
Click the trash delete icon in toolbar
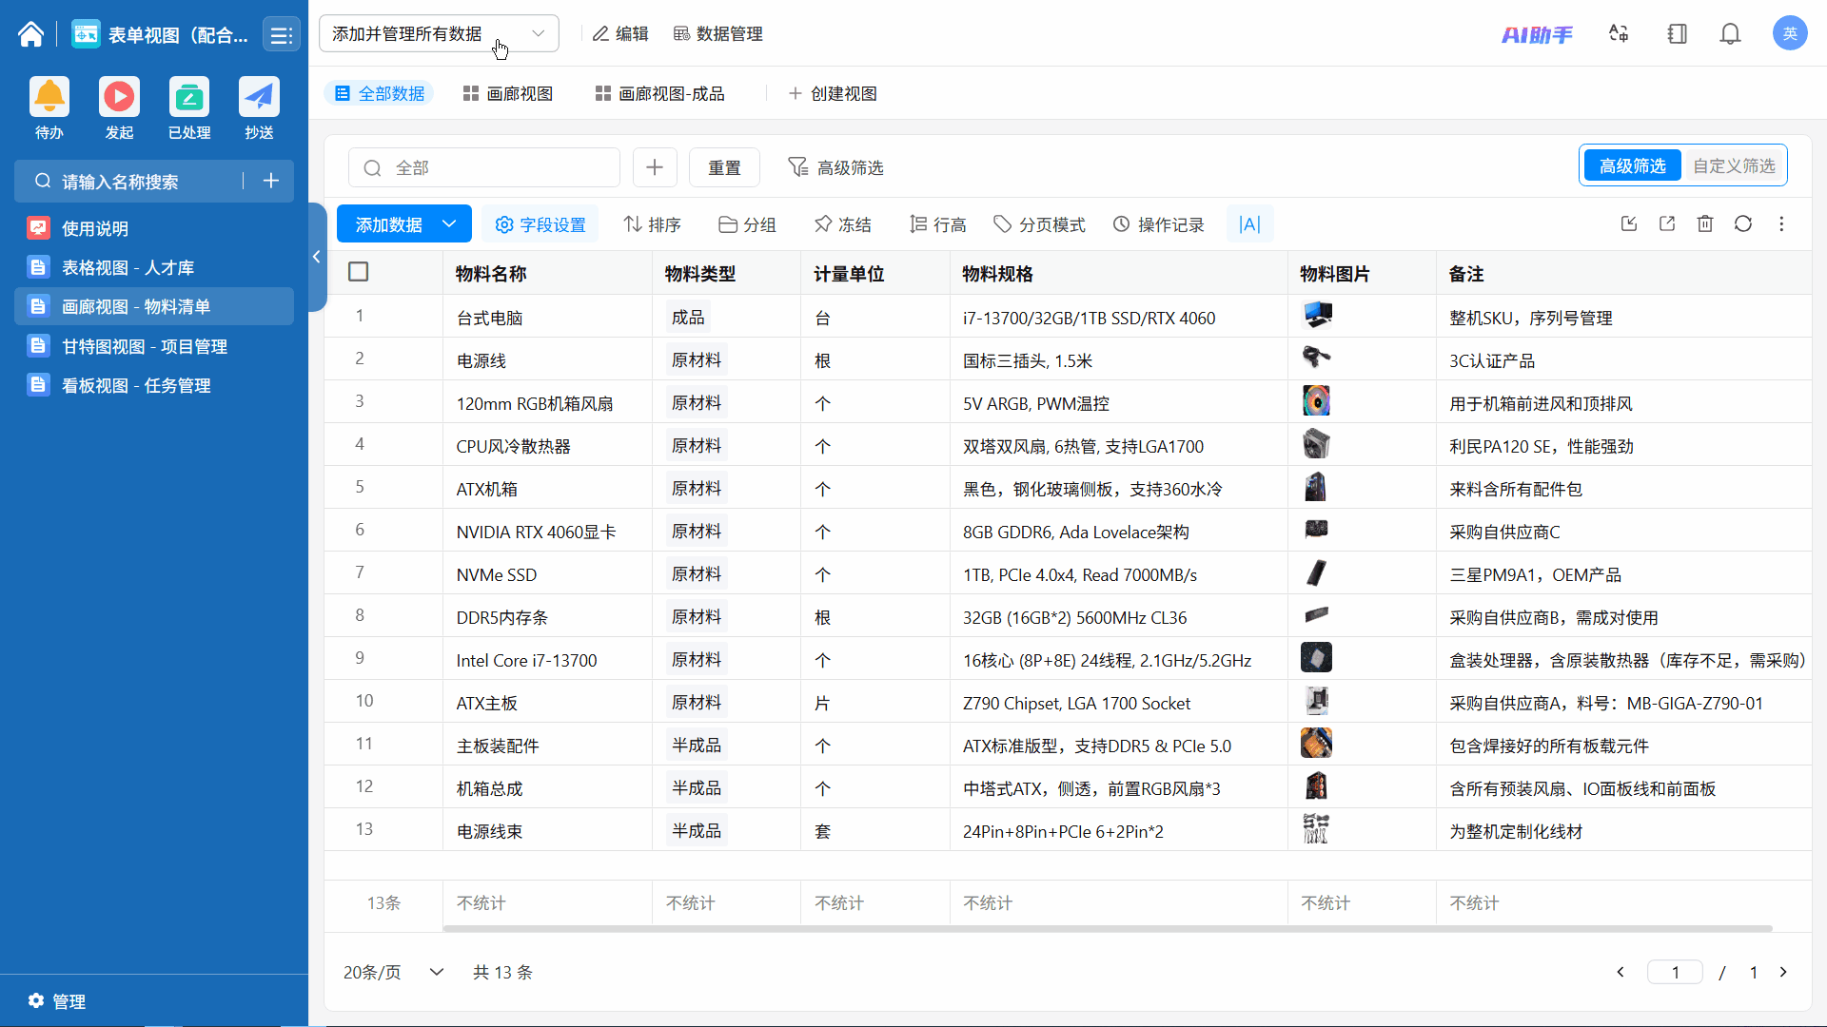coord(1704,224)
